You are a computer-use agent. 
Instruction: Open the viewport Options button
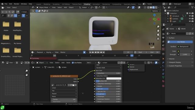point(156,11)
